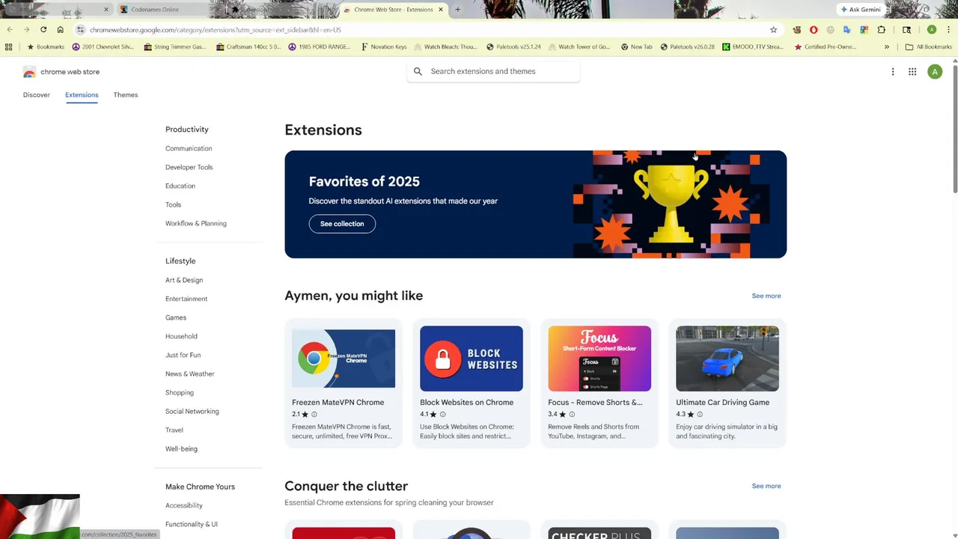Open the Social Networking category
The width and height of the screenshot is (958, 539).
coord(192,411)
